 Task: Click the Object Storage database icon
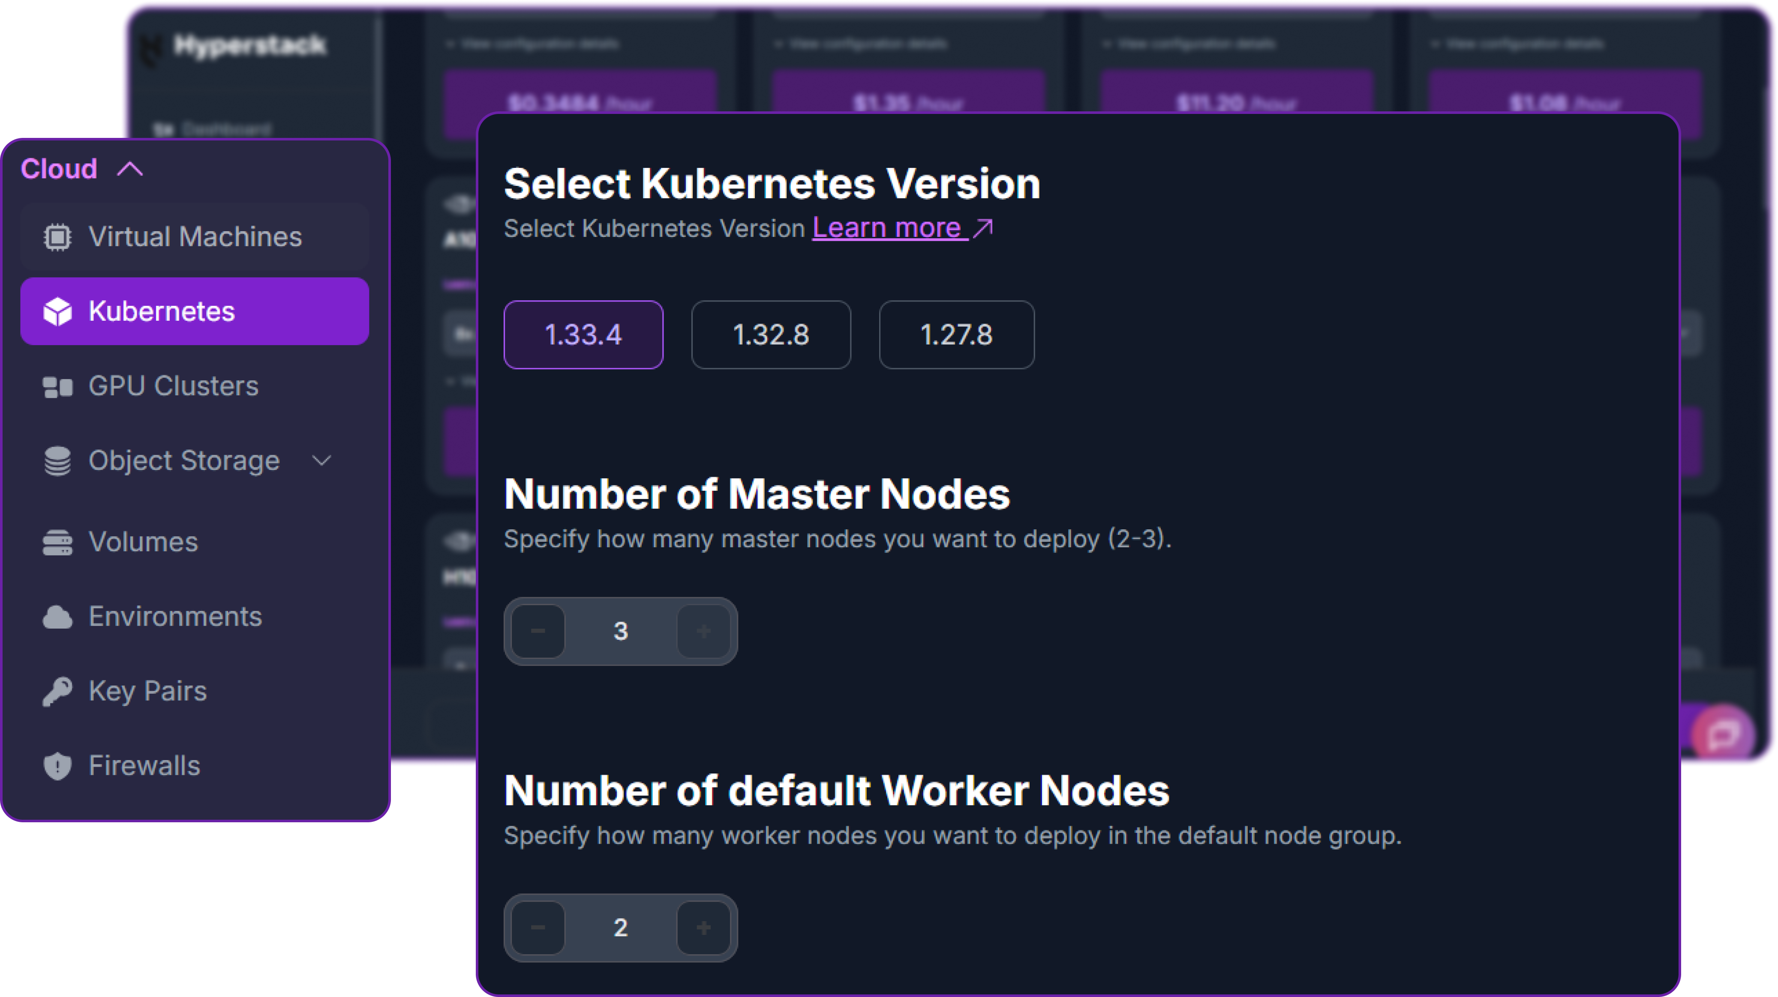[57, 460]
